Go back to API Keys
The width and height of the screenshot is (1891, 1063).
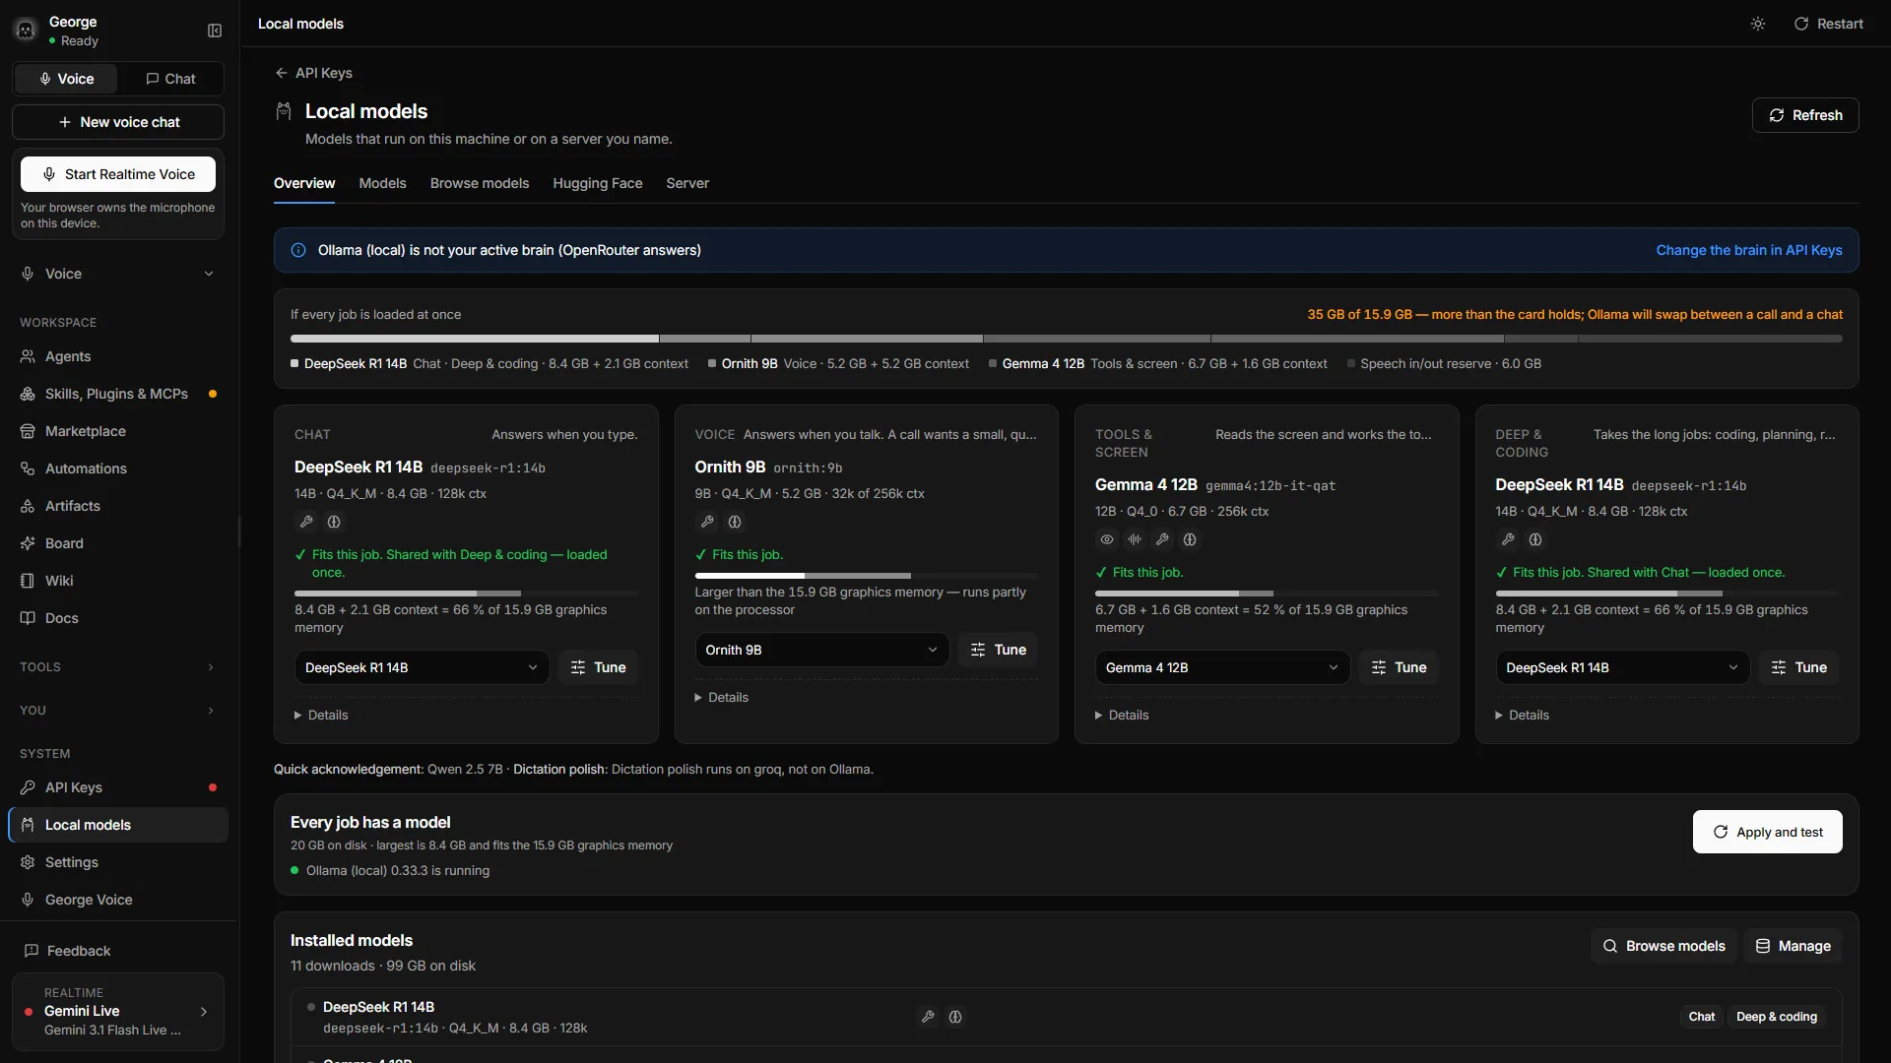(314, 73)
